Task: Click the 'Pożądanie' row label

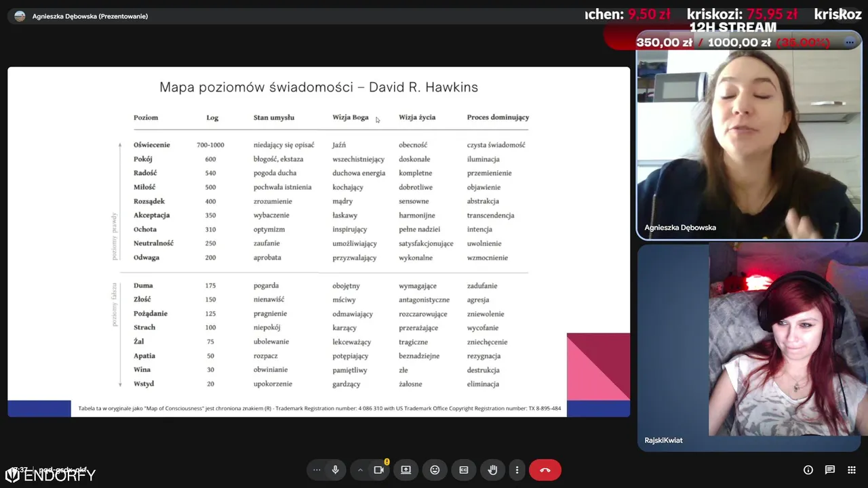Action: point(151,314)
